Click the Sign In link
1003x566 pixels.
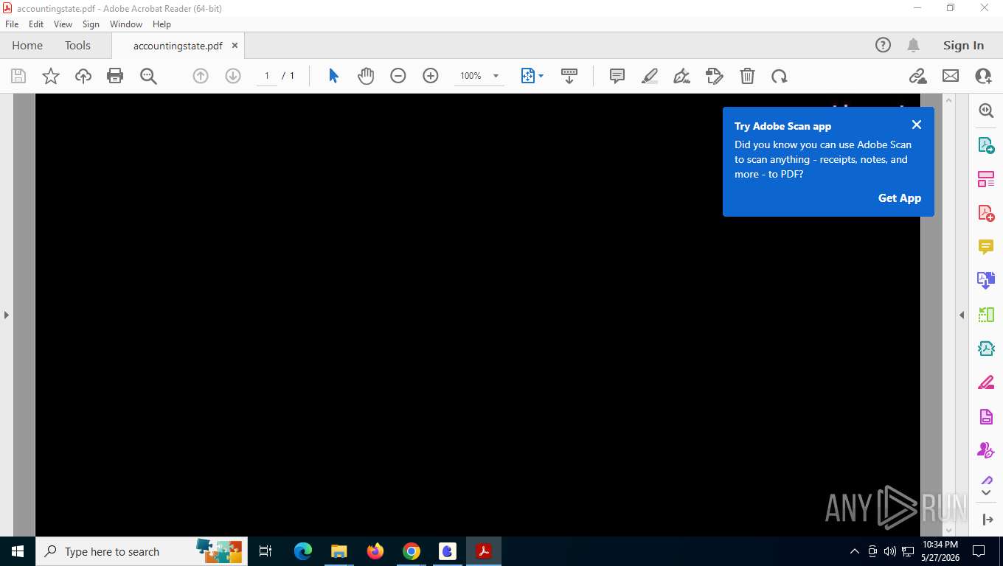[x=963, y=45]
